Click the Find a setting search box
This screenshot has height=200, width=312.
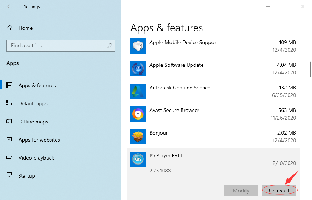coord(61,46)
